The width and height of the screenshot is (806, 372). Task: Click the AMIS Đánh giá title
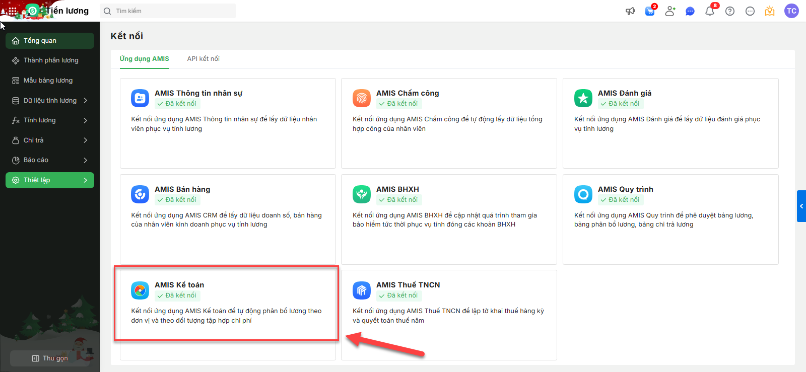(625, 93)
